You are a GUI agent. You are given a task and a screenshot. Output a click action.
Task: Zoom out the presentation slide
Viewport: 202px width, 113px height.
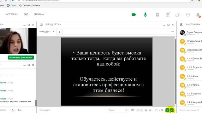click(141, 110)
